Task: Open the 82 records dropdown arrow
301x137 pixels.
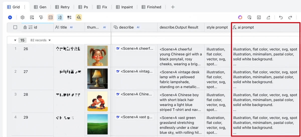Action: 50,40
